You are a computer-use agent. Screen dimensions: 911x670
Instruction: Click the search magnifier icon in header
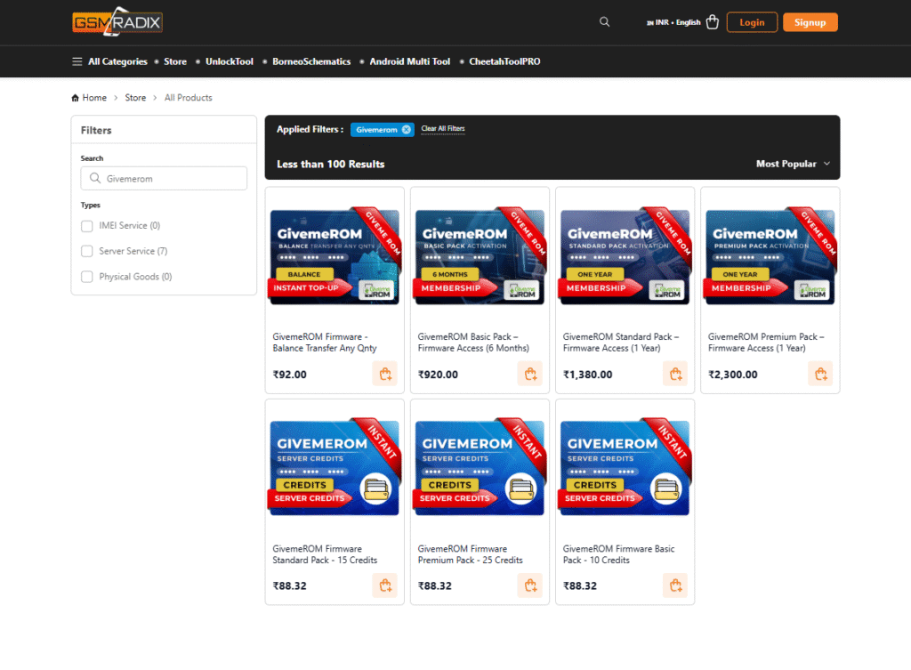pyautogui.click(x=605, y=22)
